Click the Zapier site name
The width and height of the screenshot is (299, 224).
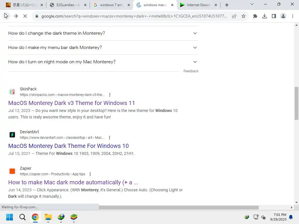26,168
